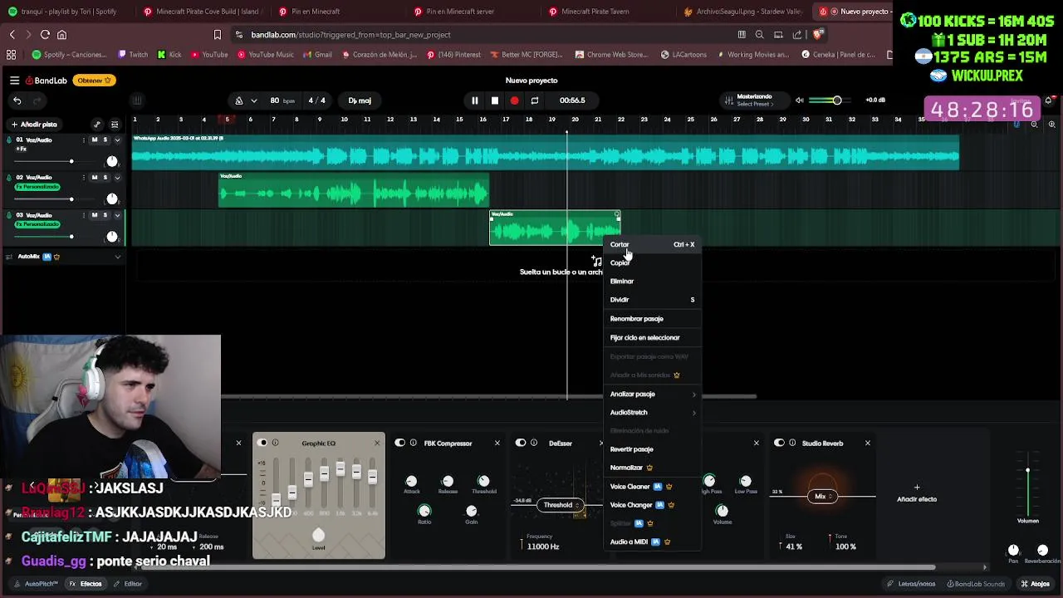Choose Normalizar in the context menu

tap(652, 467)
